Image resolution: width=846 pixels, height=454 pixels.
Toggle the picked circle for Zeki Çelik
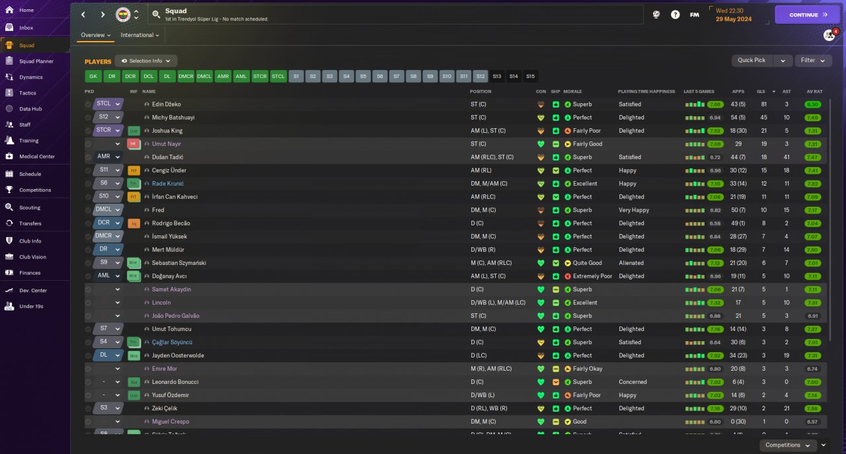pos(89,408)
